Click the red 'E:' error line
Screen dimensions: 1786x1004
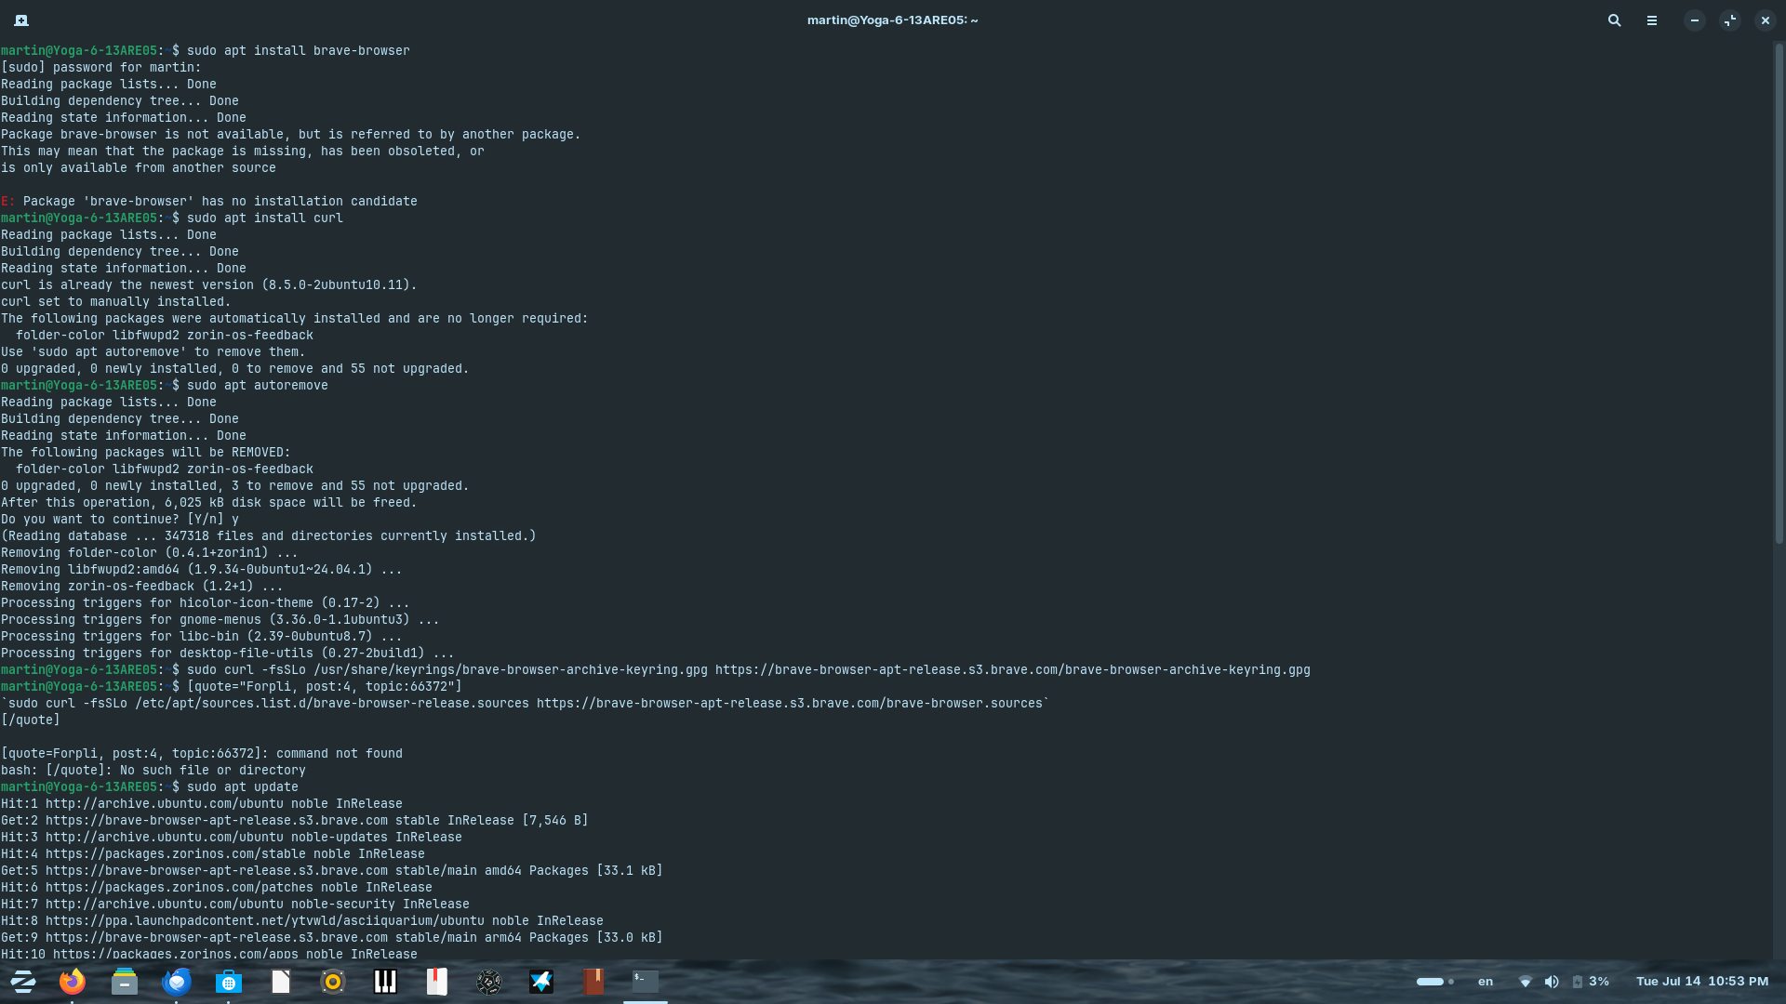[x=208, y=201]
